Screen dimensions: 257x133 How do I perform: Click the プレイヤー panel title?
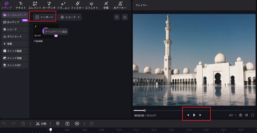[142, 5]
